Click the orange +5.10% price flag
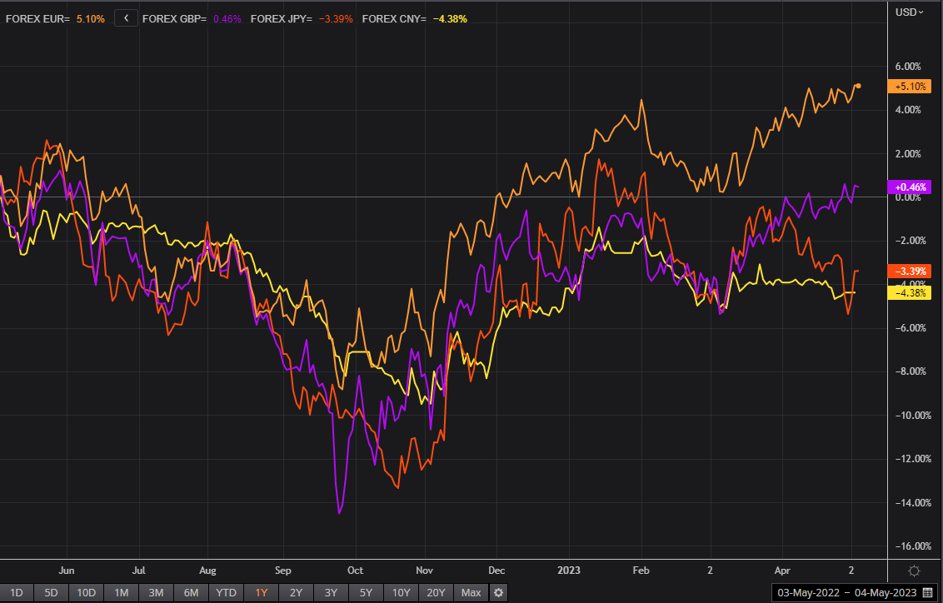 click(911, 85)
